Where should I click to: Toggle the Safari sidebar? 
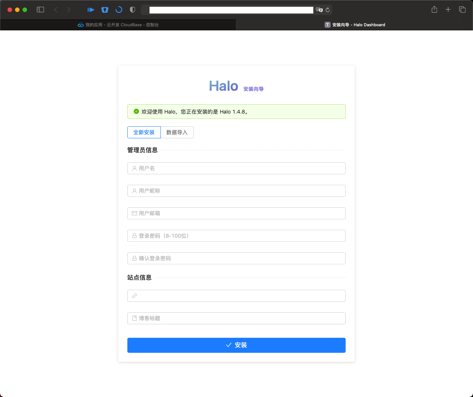point(40,10)
